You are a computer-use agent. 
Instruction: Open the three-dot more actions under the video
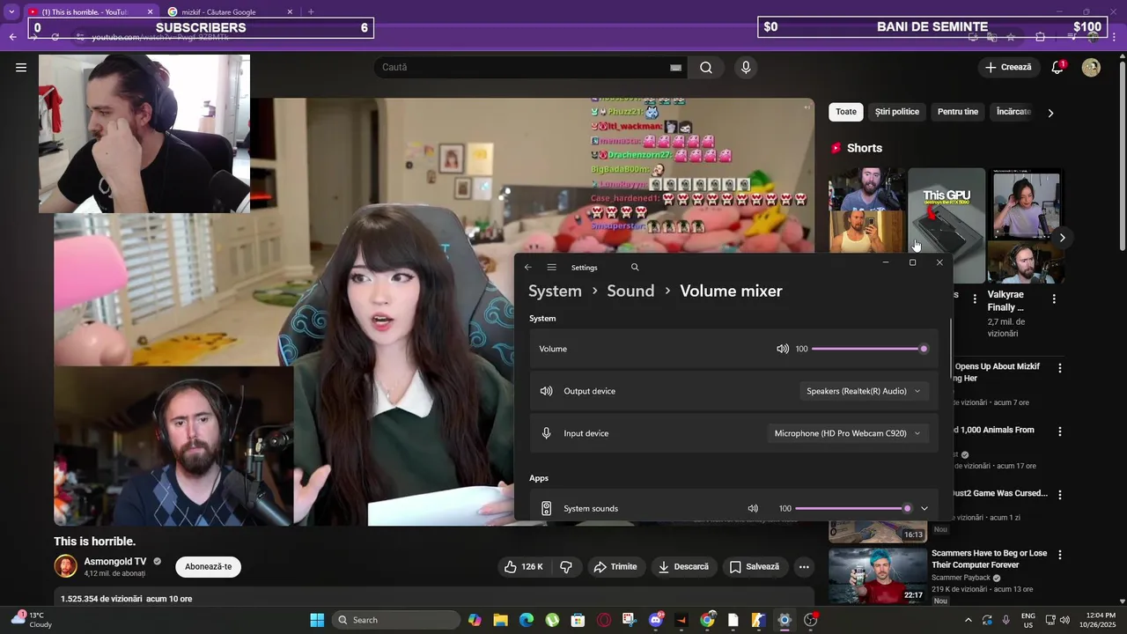(804, 567)
